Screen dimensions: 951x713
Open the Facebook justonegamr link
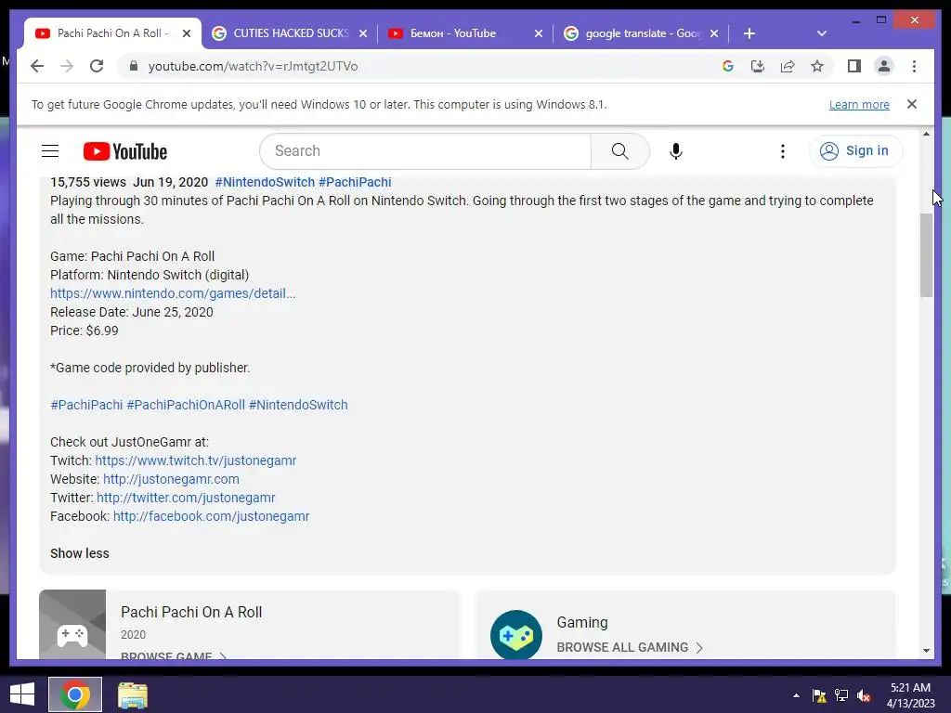(x=211, y=516)
